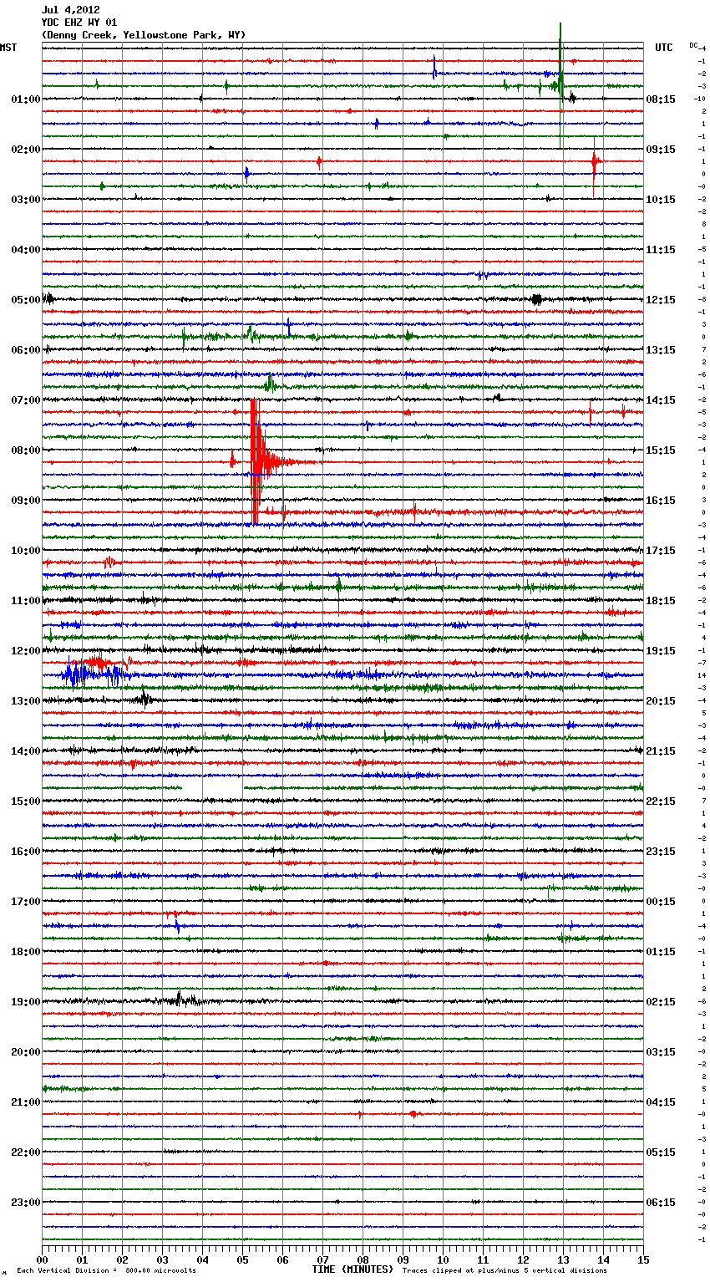The width and height of the screenshot is (710, 1282).
Task: Select the 19:15 UTC time label
Action: pos(661,651)
